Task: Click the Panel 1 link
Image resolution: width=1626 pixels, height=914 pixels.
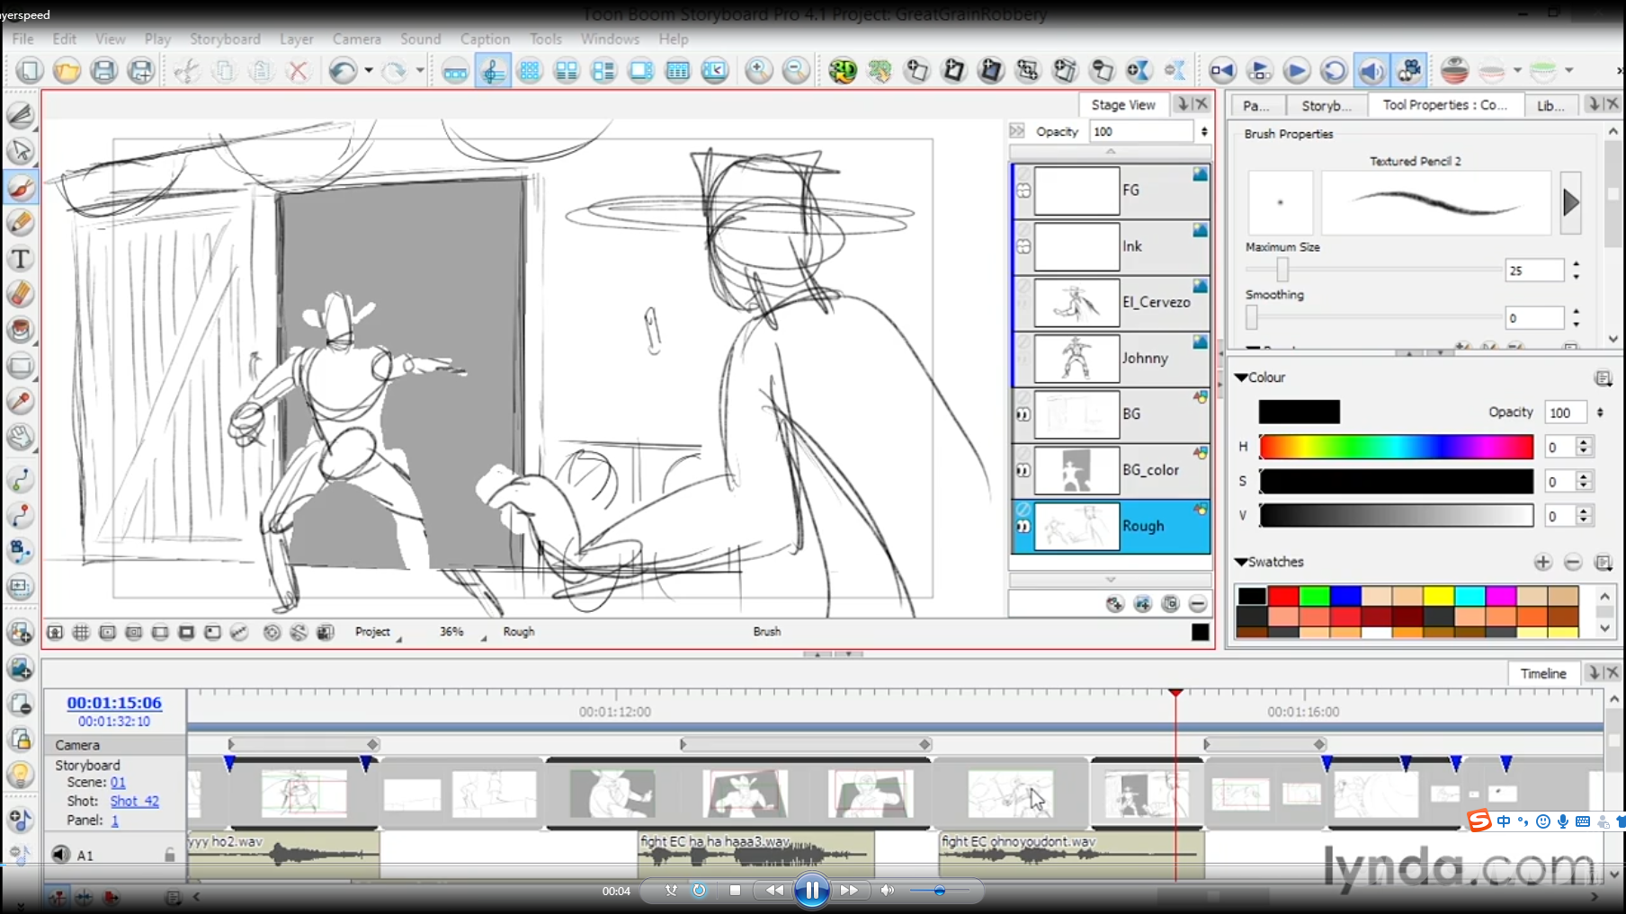Action: pyautogui.click(x=115, y=821)
